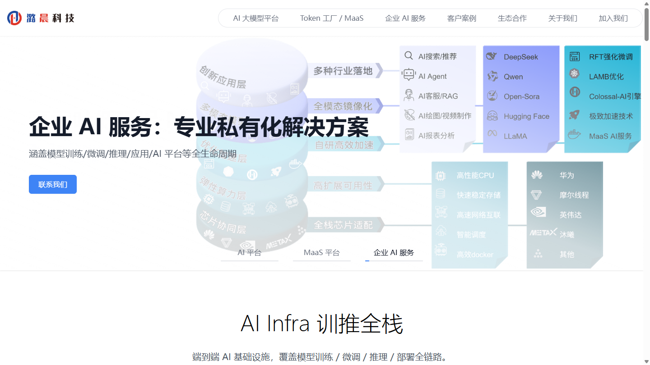Click the 快速稳定存储 database icon
The width and height of the screenshot is (650, 365).
[441, 194]
